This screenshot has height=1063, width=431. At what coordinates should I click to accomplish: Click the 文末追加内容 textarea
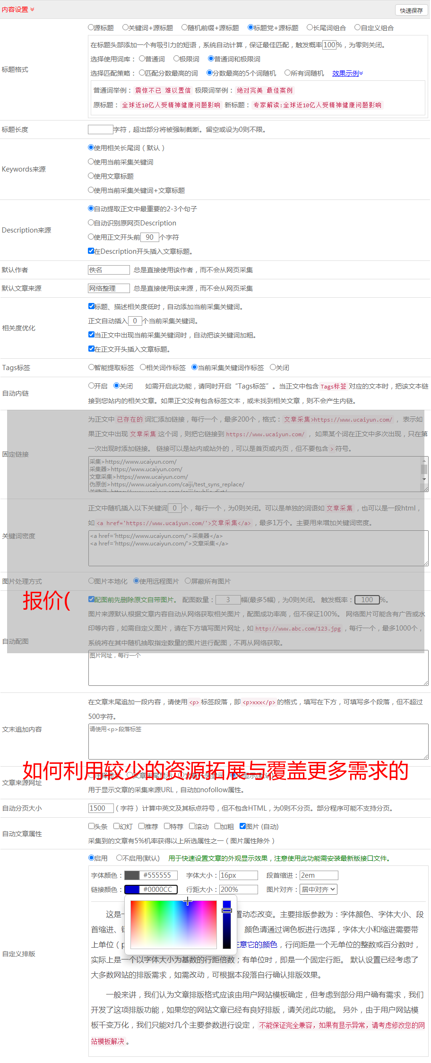point(258,742)
